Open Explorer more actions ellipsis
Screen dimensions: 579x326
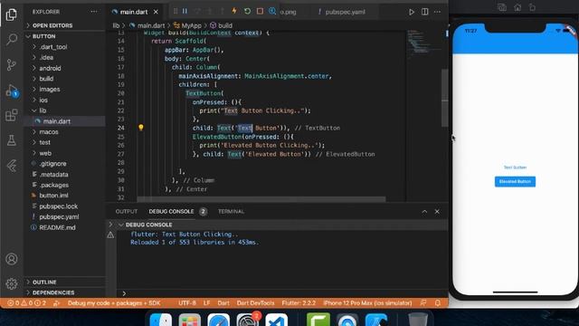coord(94,12)
